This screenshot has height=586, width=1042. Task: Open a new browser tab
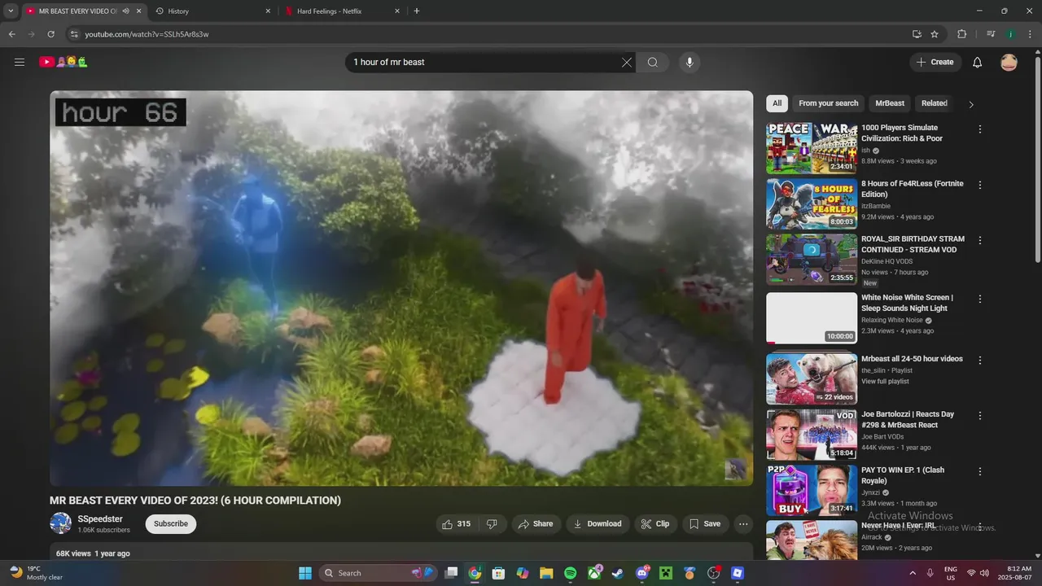[417, 11]
